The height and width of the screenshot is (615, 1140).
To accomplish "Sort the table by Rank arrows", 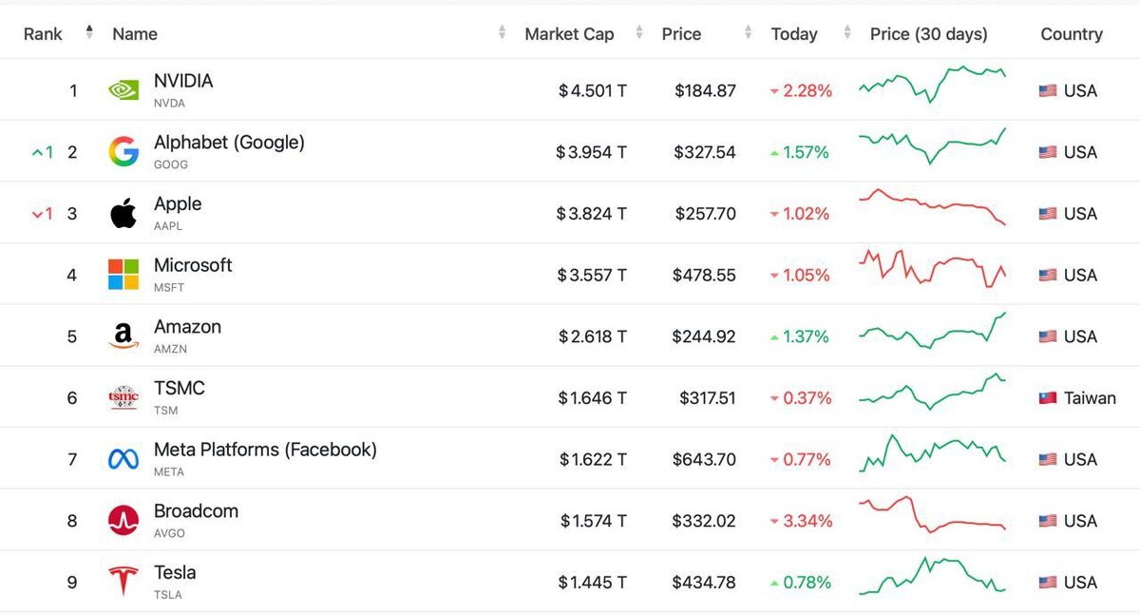I will point(89,32).
